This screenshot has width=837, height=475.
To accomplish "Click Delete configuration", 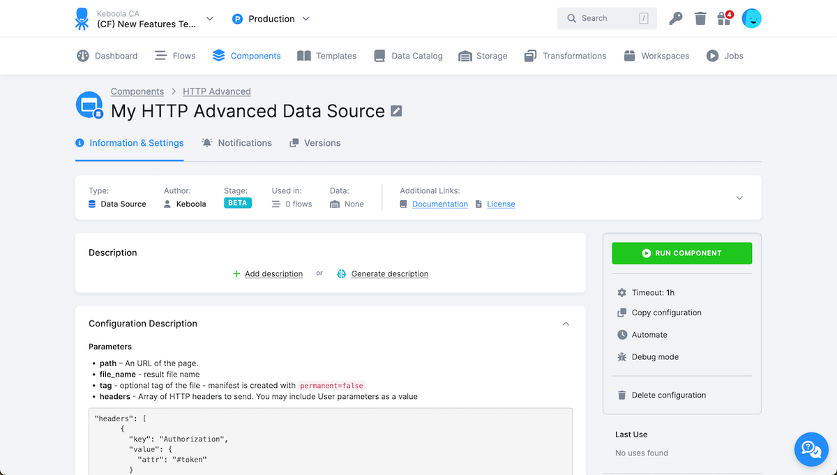I will (668, 395).
